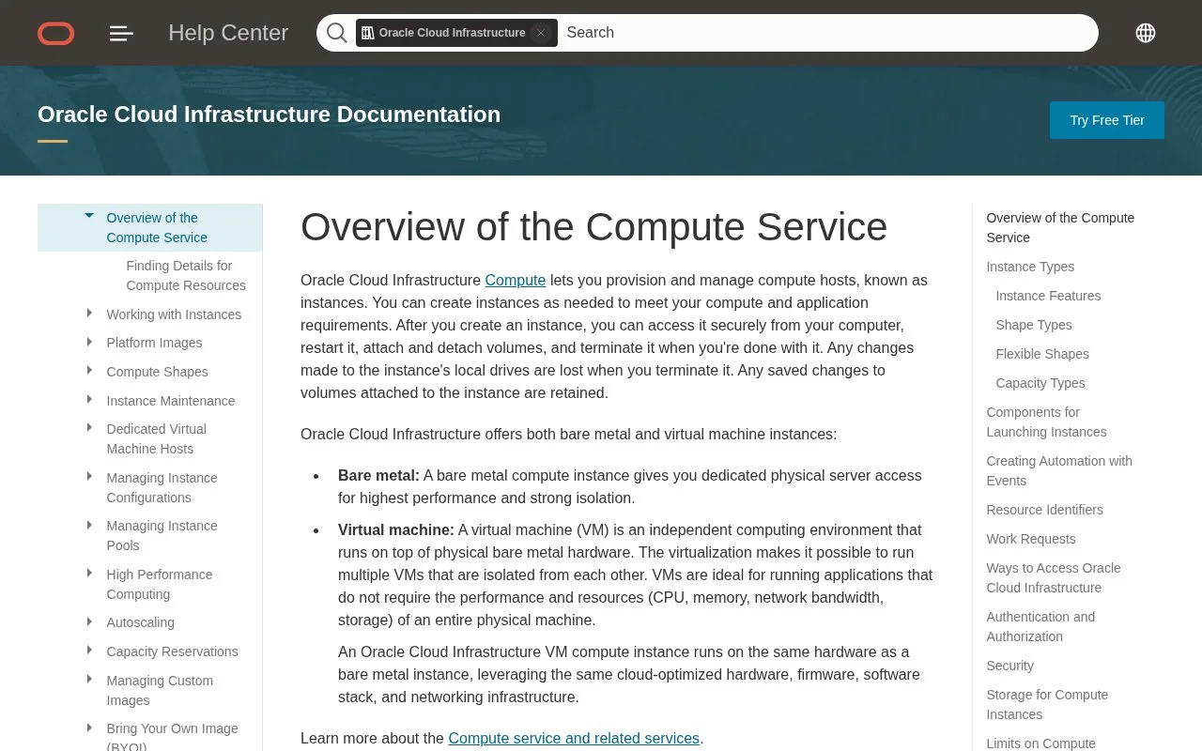Viewport: 1202px width, 751px height.
Task: Open the Capacity Reservations tree item
Action: pos(172,651)
